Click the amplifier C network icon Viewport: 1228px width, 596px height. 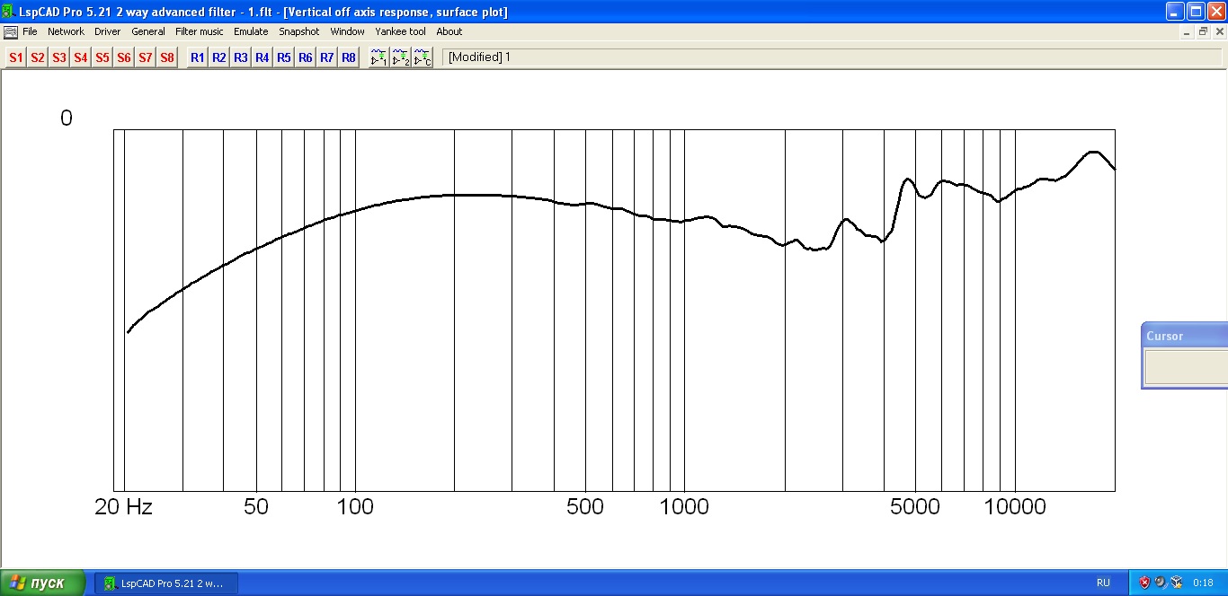click(x=423, y=57)
